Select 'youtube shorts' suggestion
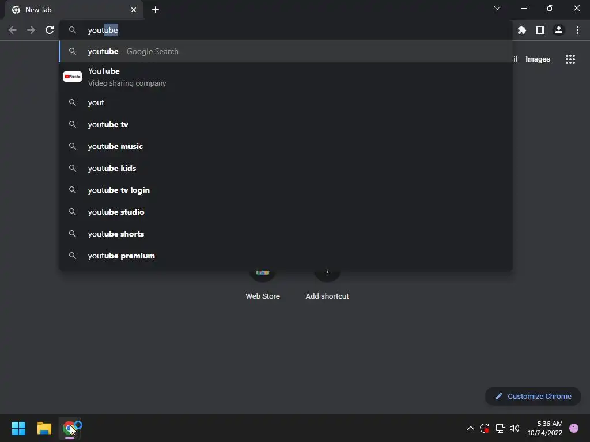This screenshot has width=590, height=442. [286, 234]
